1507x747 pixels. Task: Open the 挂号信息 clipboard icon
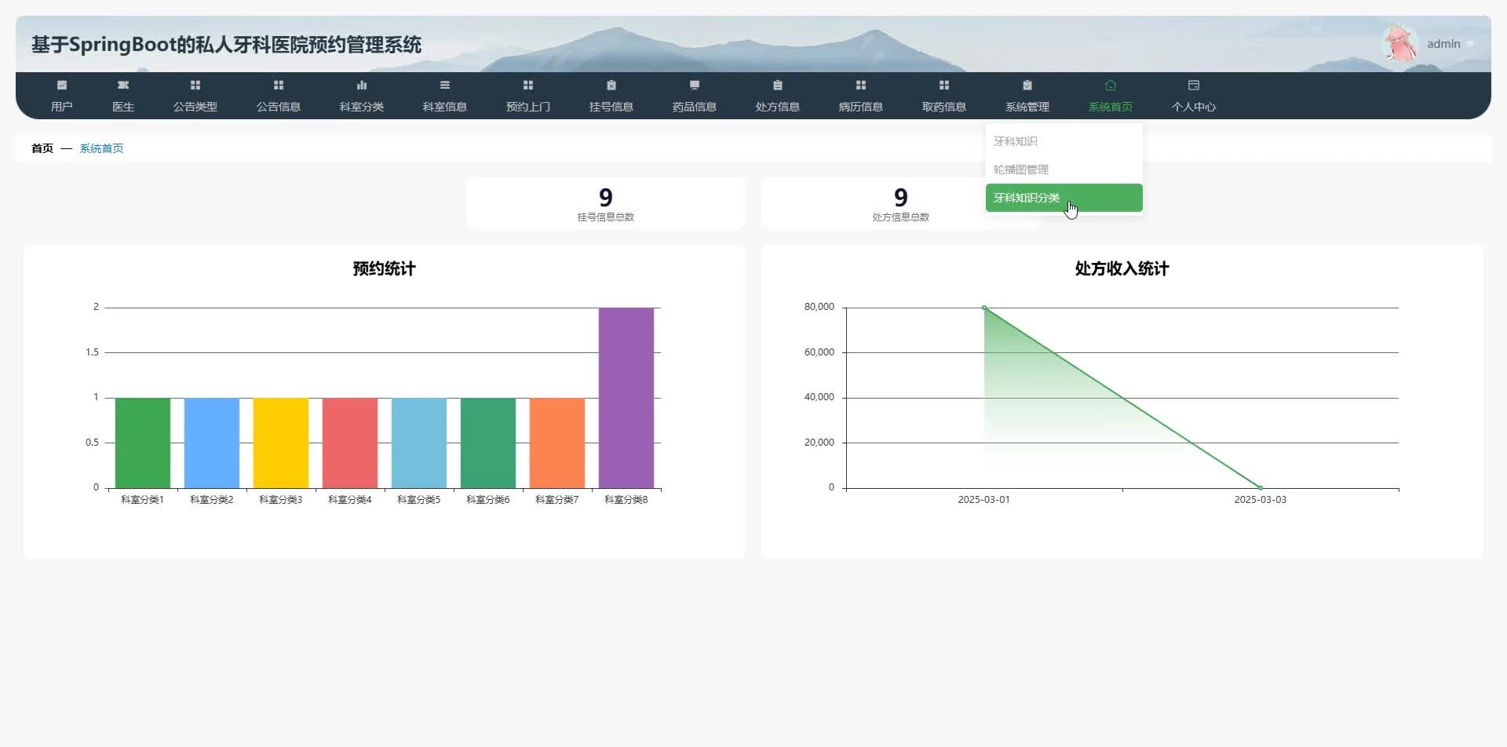coord(611,85)
